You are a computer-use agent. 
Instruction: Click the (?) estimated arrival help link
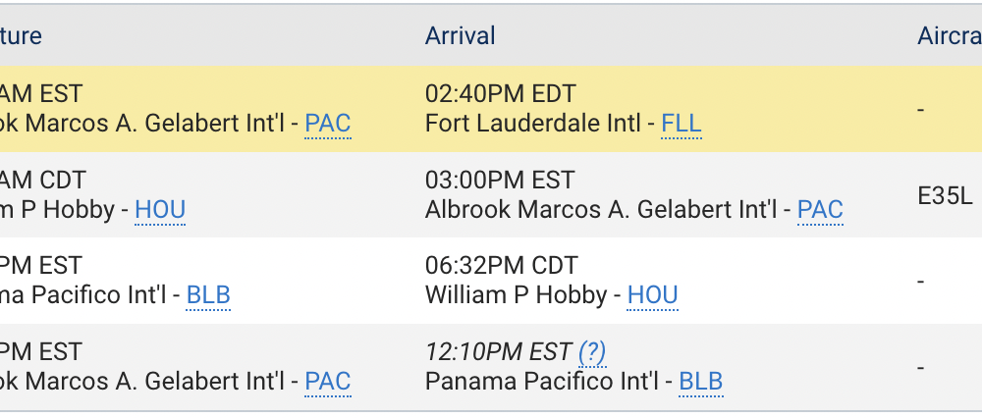[x=592, y=351]
